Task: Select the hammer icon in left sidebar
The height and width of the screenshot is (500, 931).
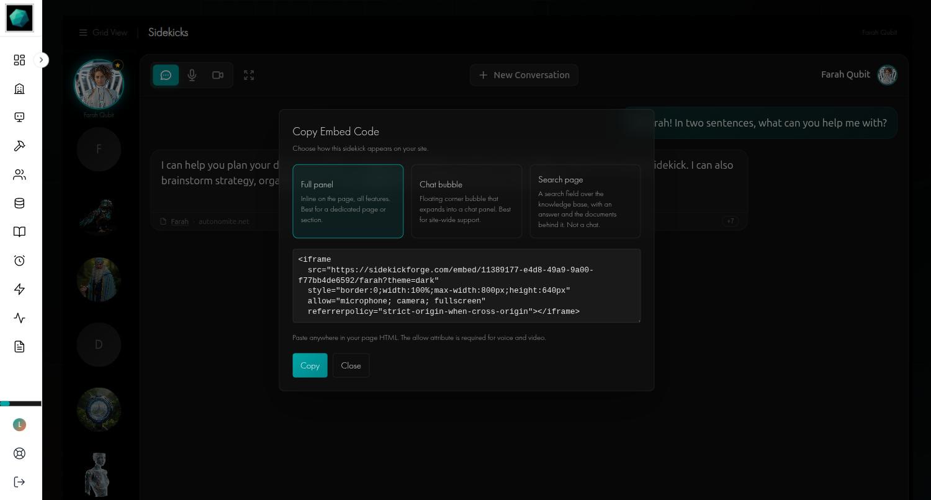Action: tap(19, 146)
